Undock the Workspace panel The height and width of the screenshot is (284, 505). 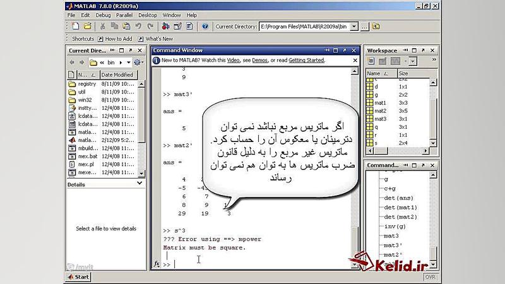pos(423,50)
